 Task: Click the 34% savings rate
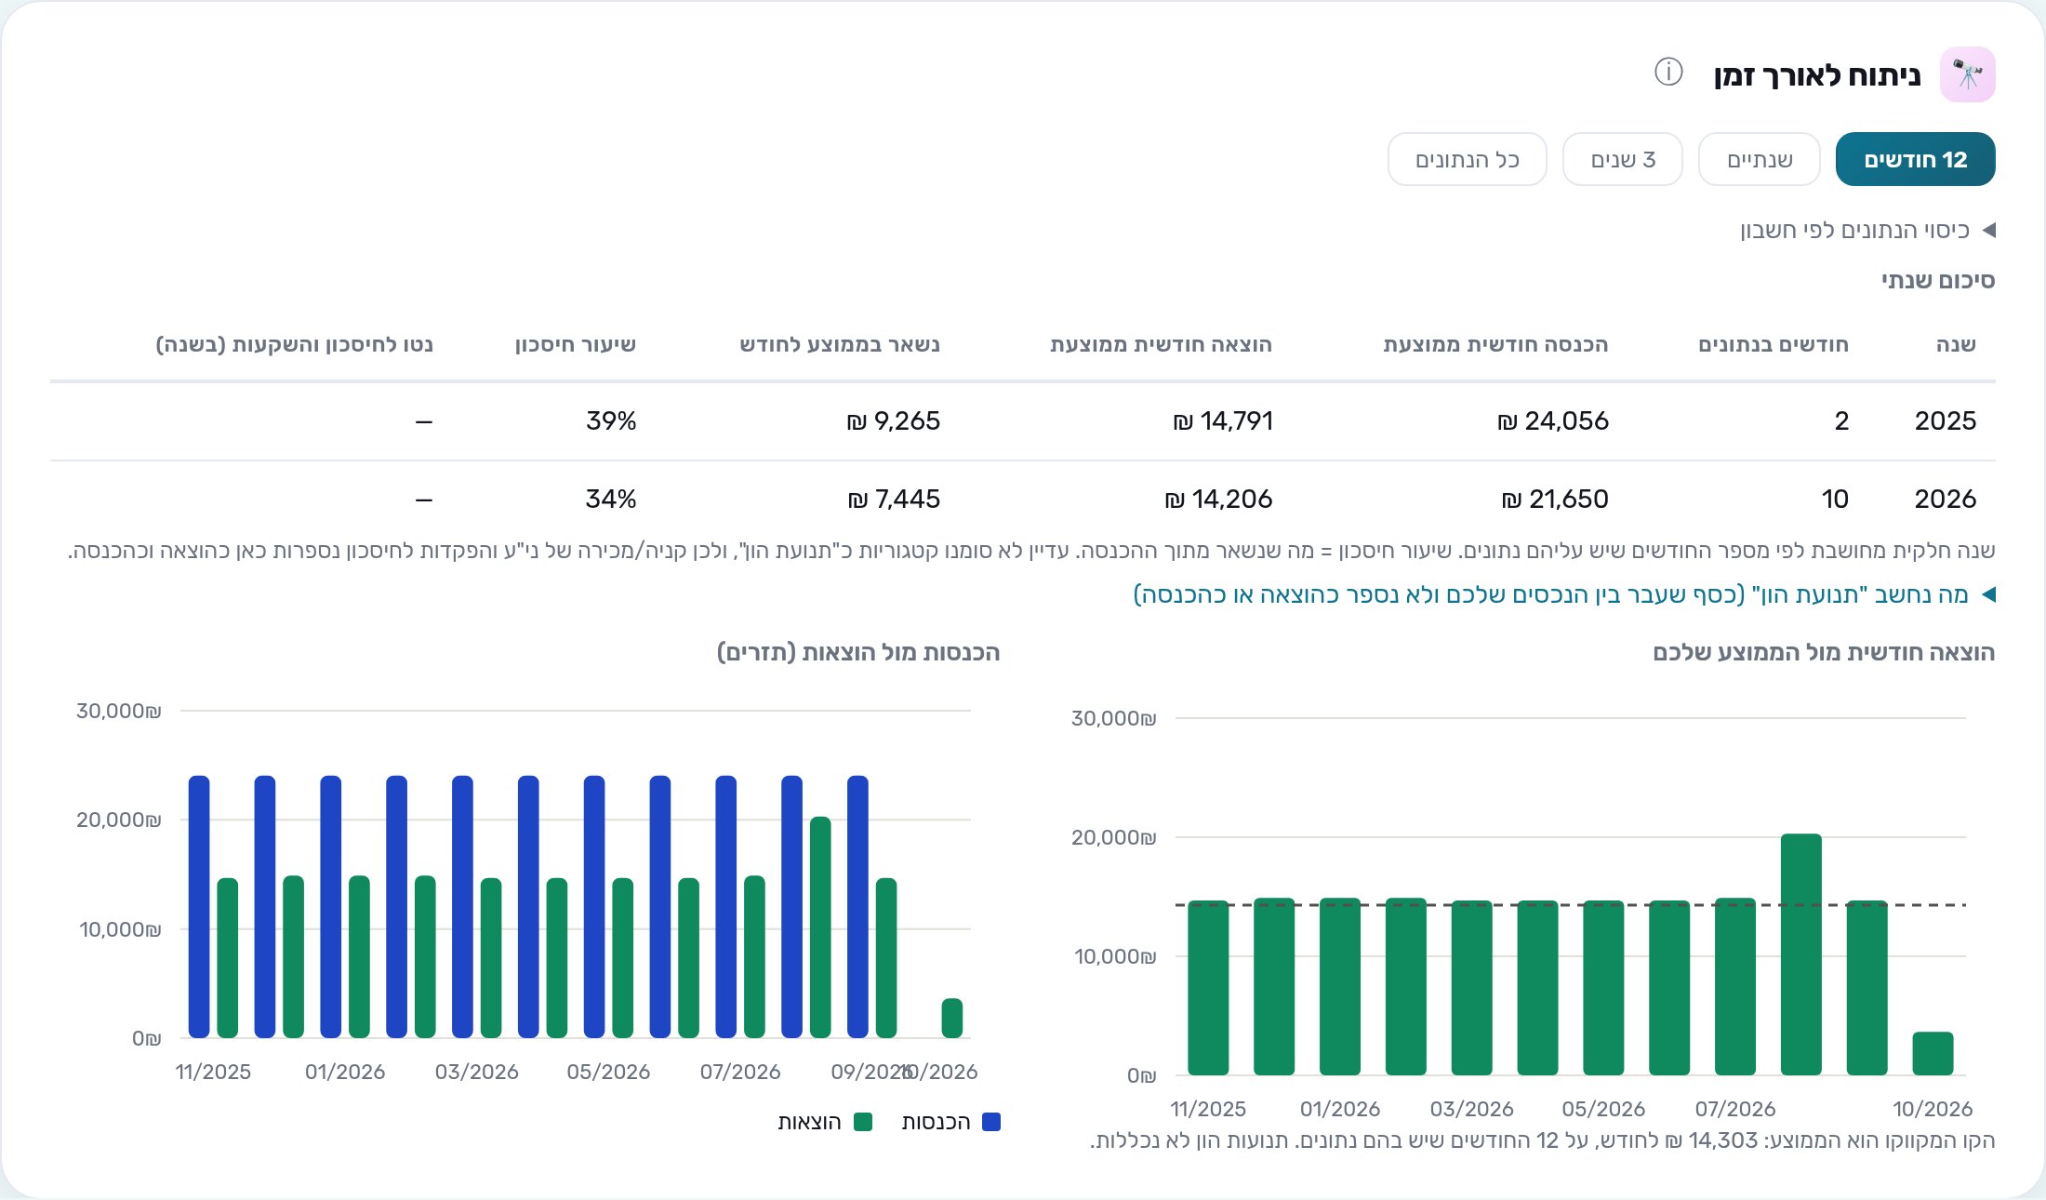(x=611, y=499)
